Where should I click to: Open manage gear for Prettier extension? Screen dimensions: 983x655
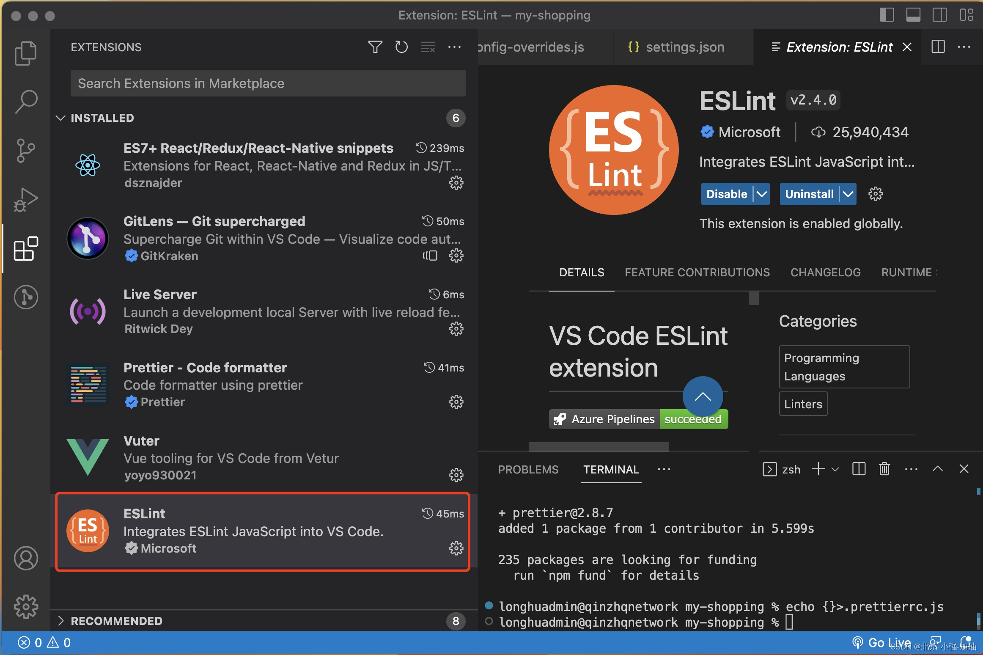pos(456,402)
